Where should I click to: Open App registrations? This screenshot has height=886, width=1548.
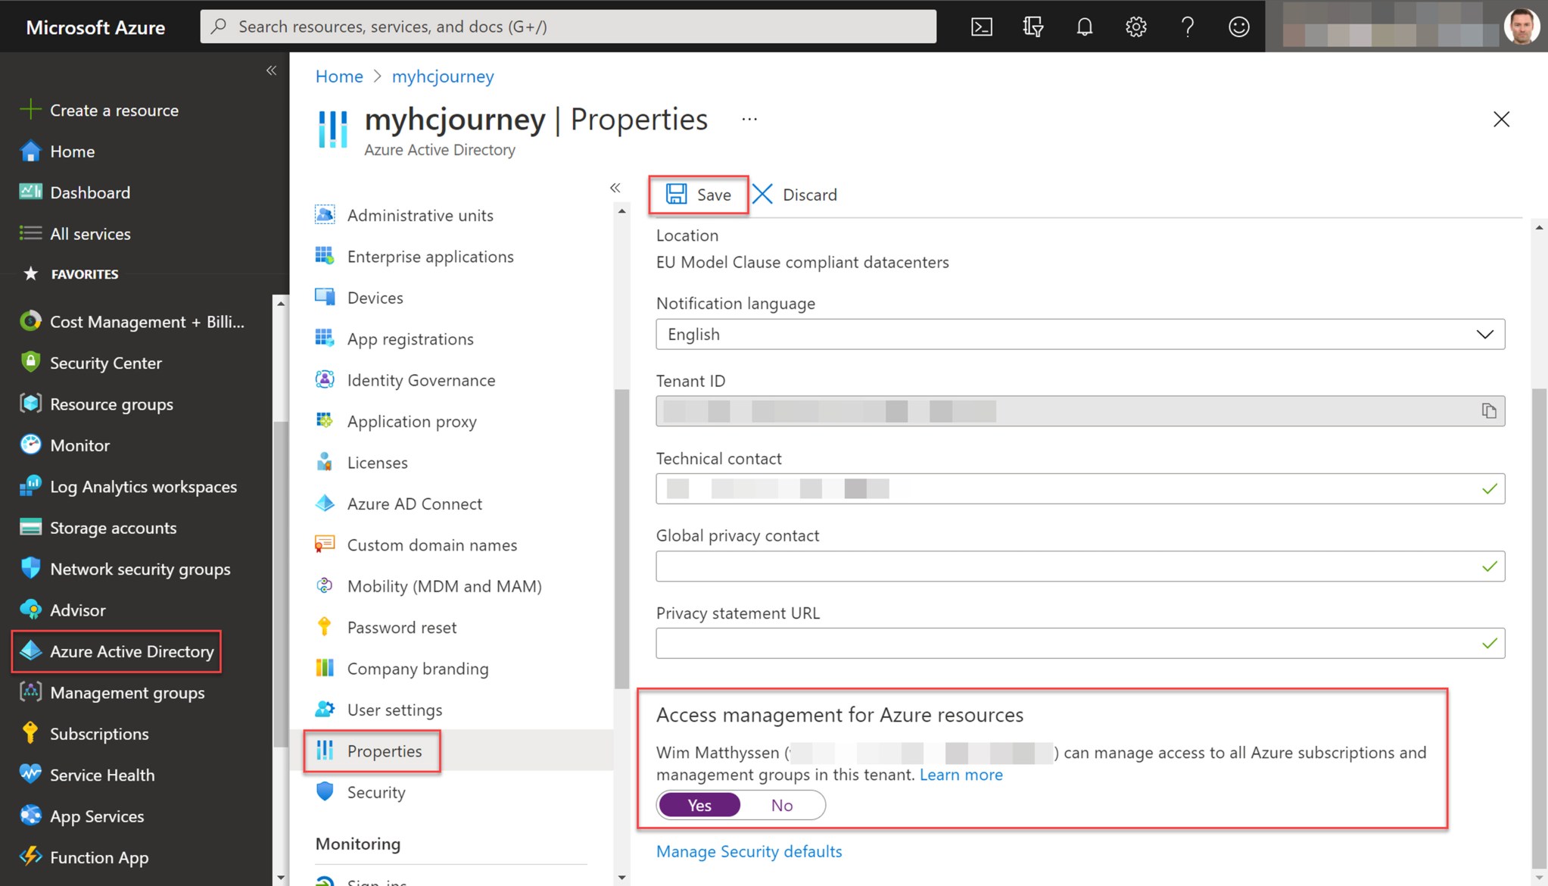(x=410, y=338)
